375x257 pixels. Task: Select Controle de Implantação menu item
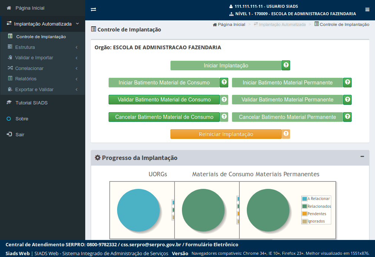pos(43,37)
